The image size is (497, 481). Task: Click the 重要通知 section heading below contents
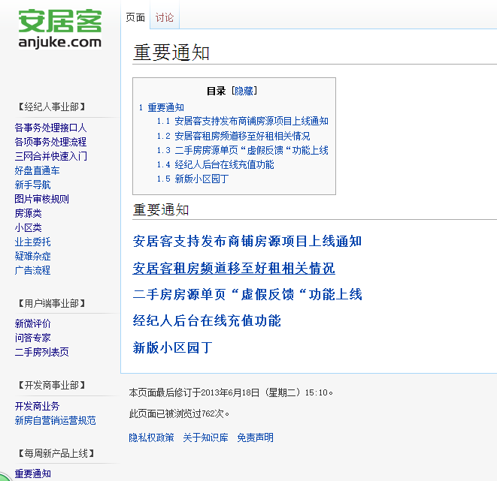point(161,210)
